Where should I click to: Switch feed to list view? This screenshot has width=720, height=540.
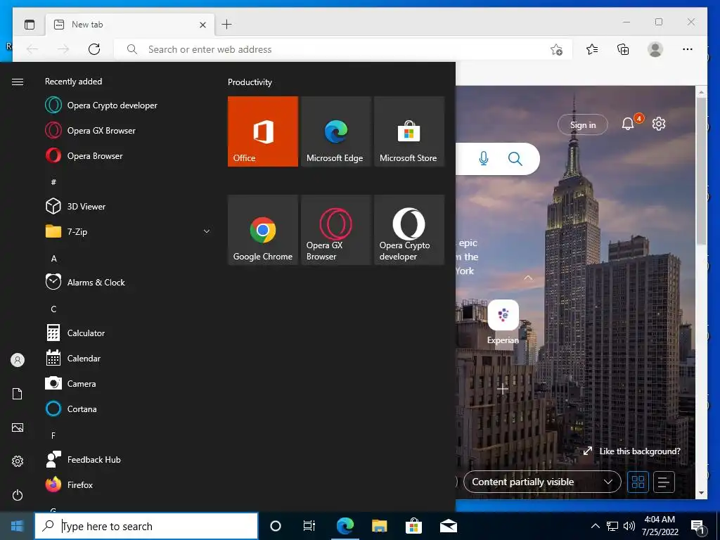(x=664, y=482)
